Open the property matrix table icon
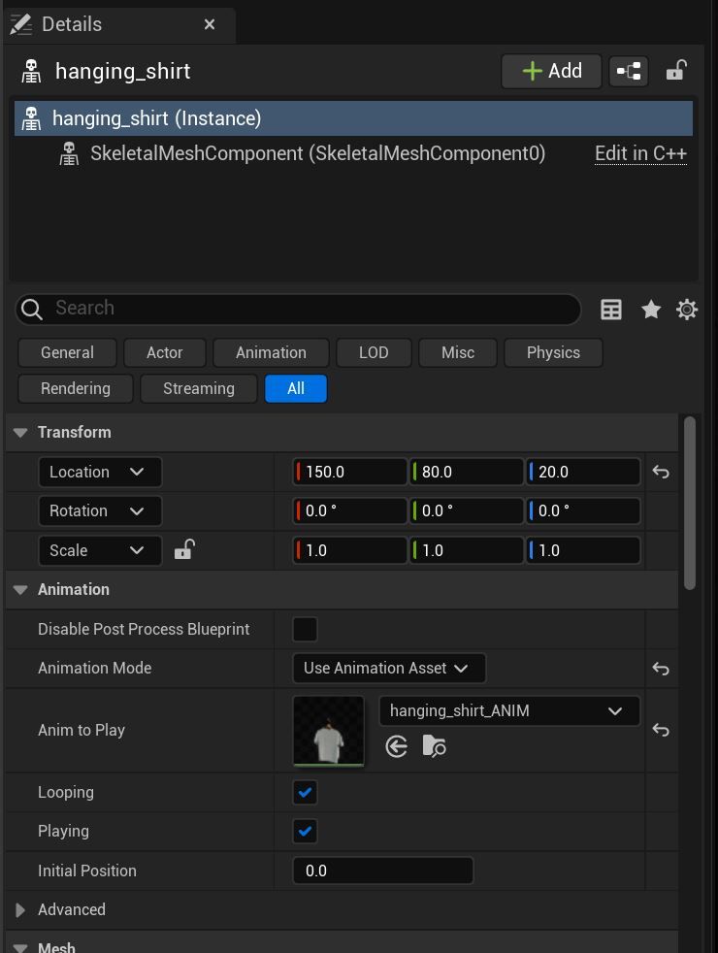The height and width of the screenshot is (953, 718). pyautogui.click(x=611, y=310)
